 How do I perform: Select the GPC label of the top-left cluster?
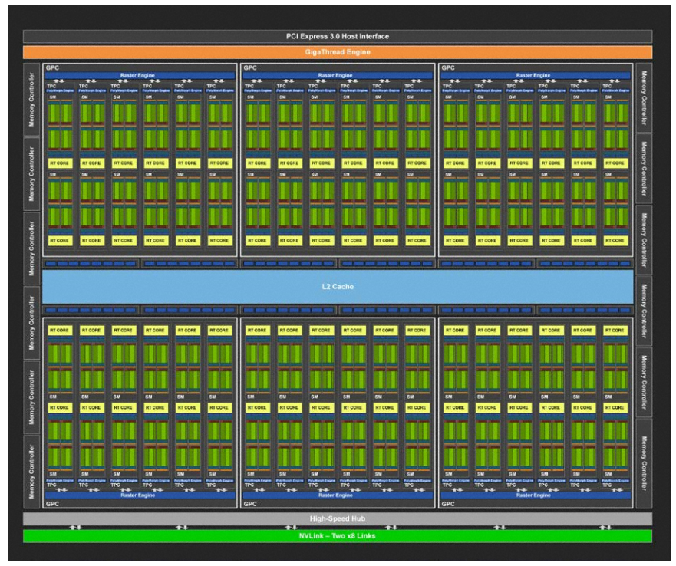point(52,67)
